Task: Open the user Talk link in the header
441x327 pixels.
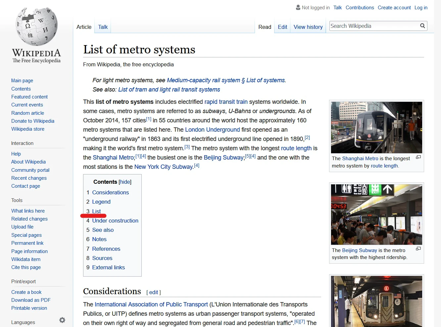Action: (337, 8)
